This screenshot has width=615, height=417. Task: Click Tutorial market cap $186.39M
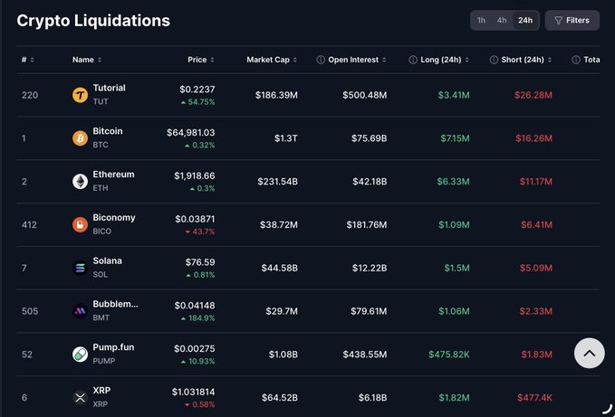click(x=276, y=95)
